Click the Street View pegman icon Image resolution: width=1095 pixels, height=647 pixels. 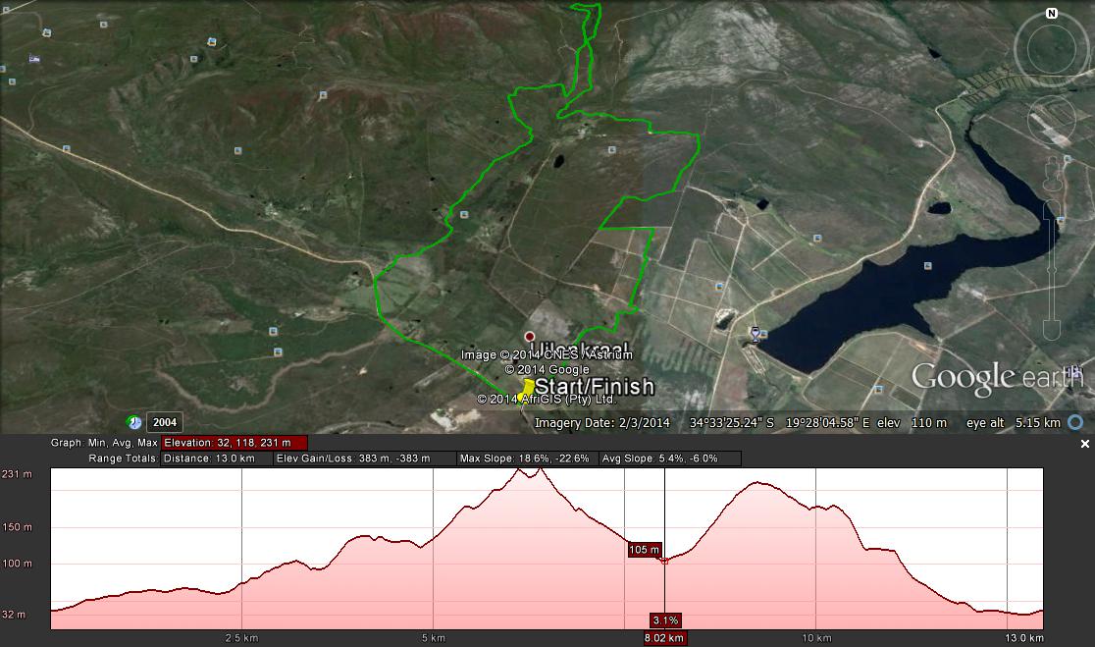pos(1051,173)
